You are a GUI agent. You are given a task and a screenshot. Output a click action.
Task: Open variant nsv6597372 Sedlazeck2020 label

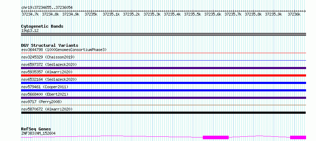coord(49,64)
